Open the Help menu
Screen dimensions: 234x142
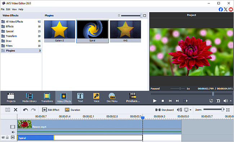click(21, 9)
